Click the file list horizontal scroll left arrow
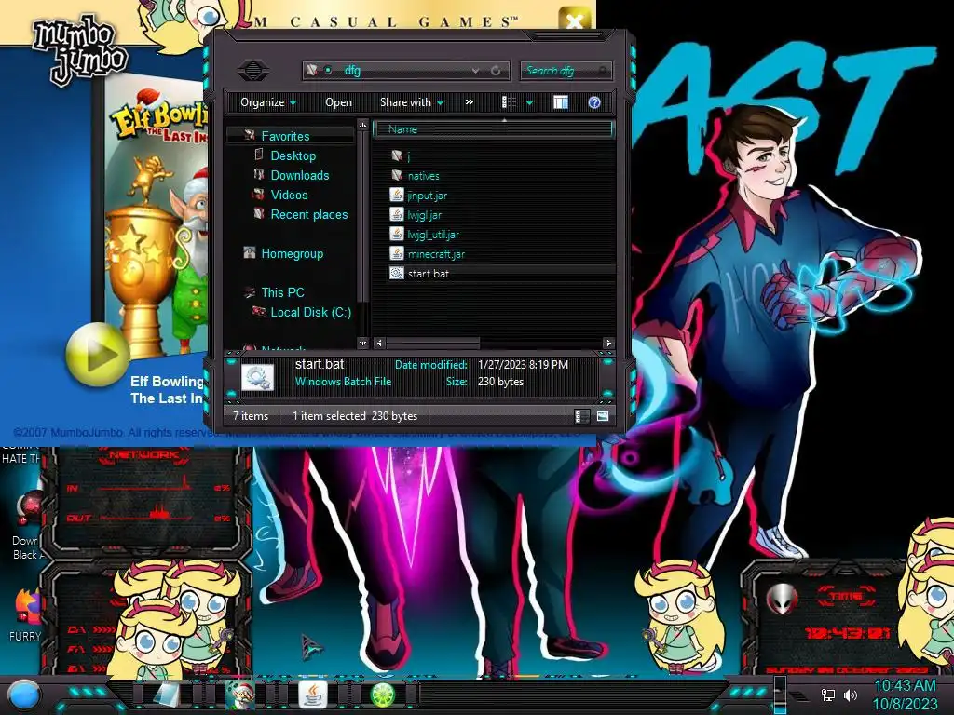Screen dimensions: 954x715 (379, 344)
